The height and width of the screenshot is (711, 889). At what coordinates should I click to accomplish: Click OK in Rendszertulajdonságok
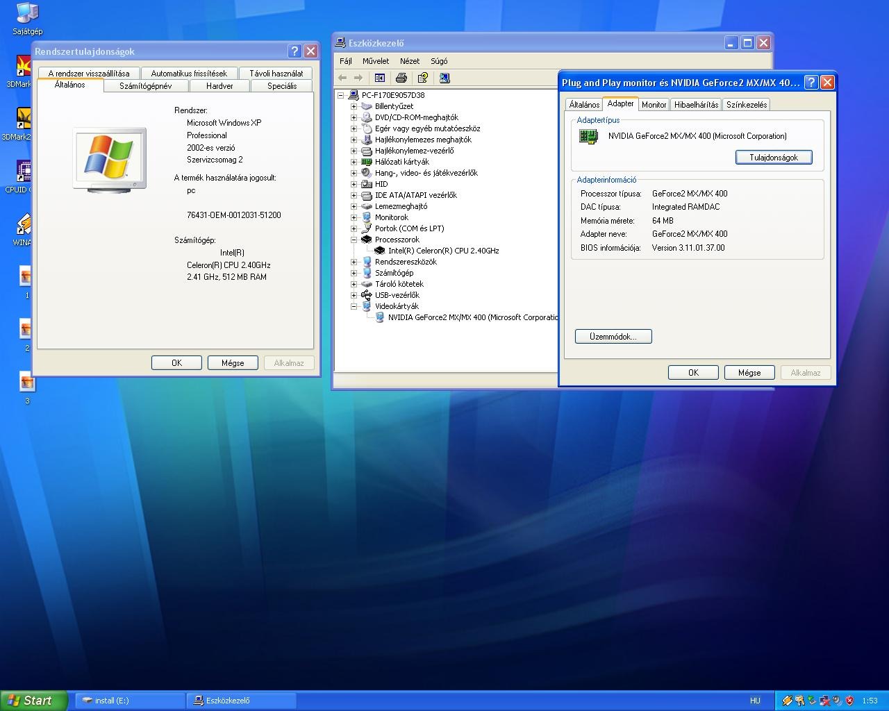click(x=176, y=363)
